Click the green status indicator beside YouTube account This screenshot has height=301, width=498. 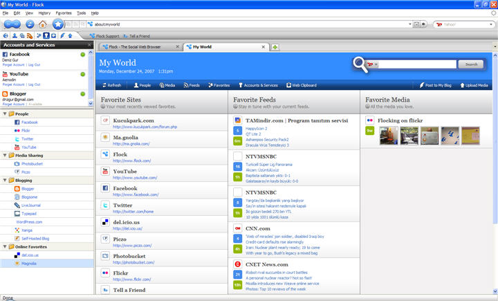click(x=83, y=74)
